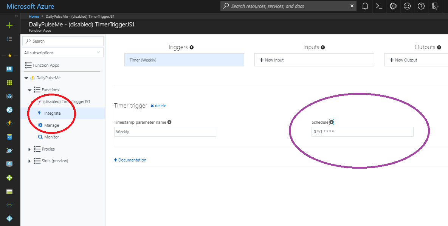Expand the Slots (preview) tree node
448x226 pixels.
[29, 161]
